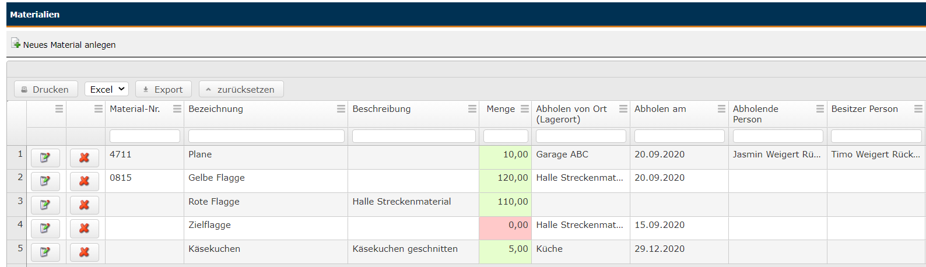Click the Export button

click(163, 89)
